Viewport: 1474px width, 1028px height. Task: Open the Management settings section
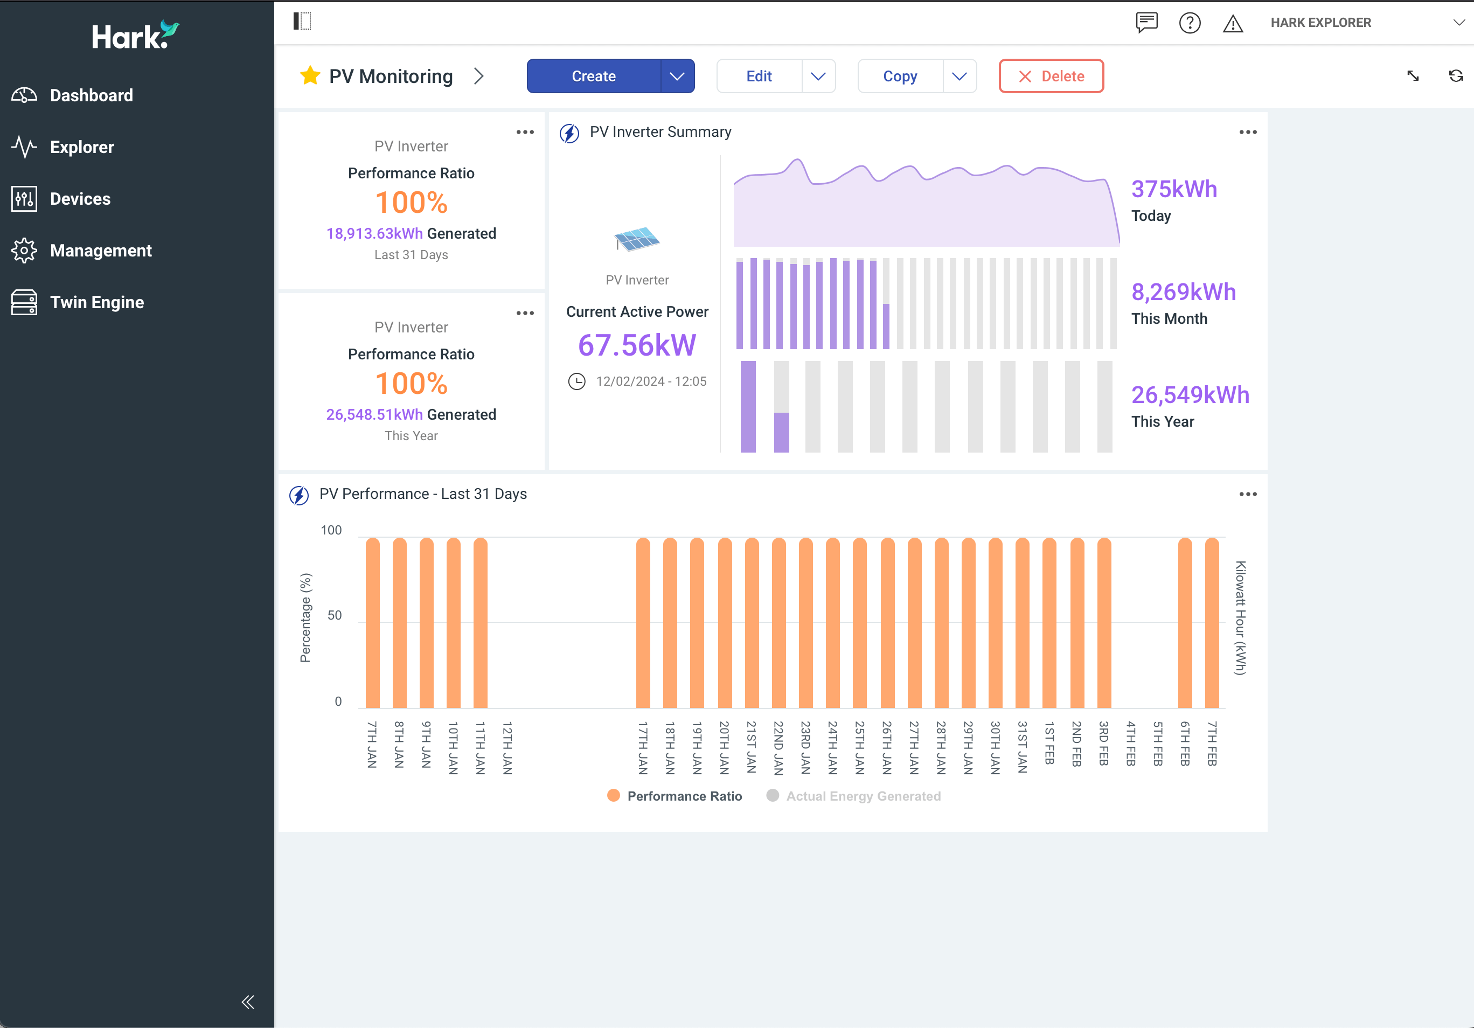[101, 251]
